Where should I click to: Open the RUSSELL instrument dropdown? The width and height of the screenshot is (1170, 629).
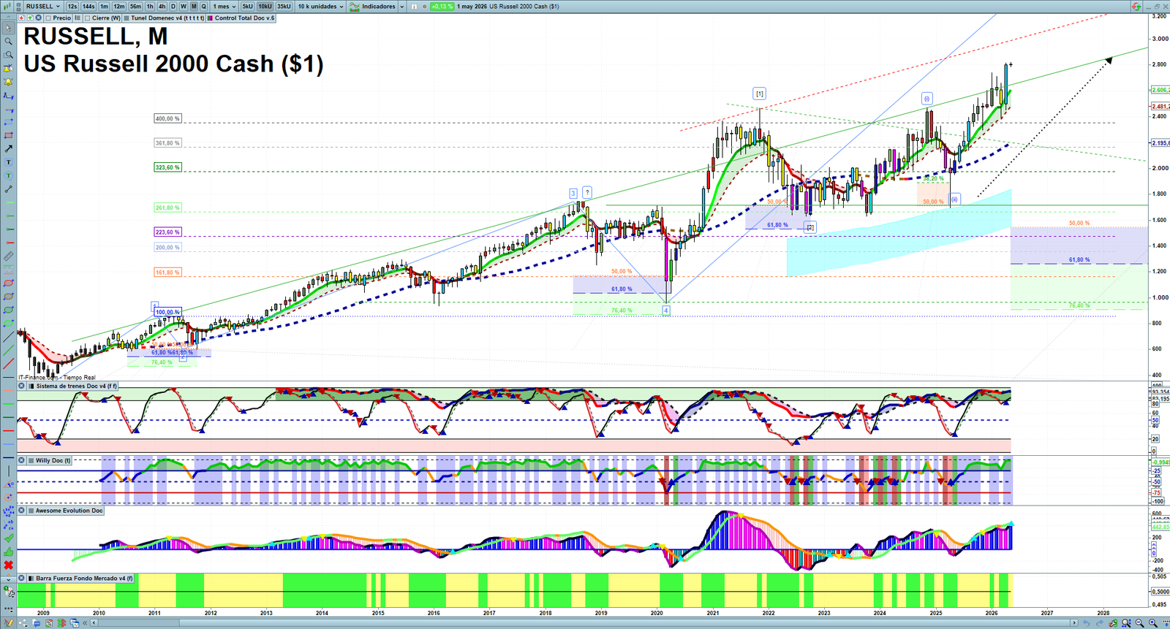43,7
